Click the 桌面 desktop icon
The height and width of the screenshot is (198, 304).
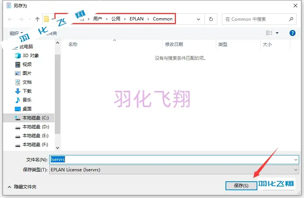pyautogui.click(x=18, y=109)
